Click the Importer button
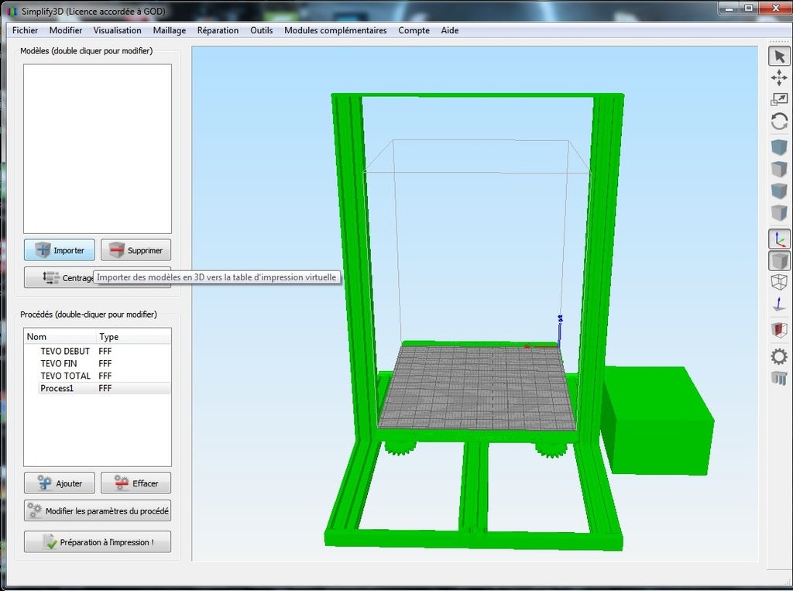The width and height of the screenshot is (793, 591). pyautogui.click(x=60, y=250)
